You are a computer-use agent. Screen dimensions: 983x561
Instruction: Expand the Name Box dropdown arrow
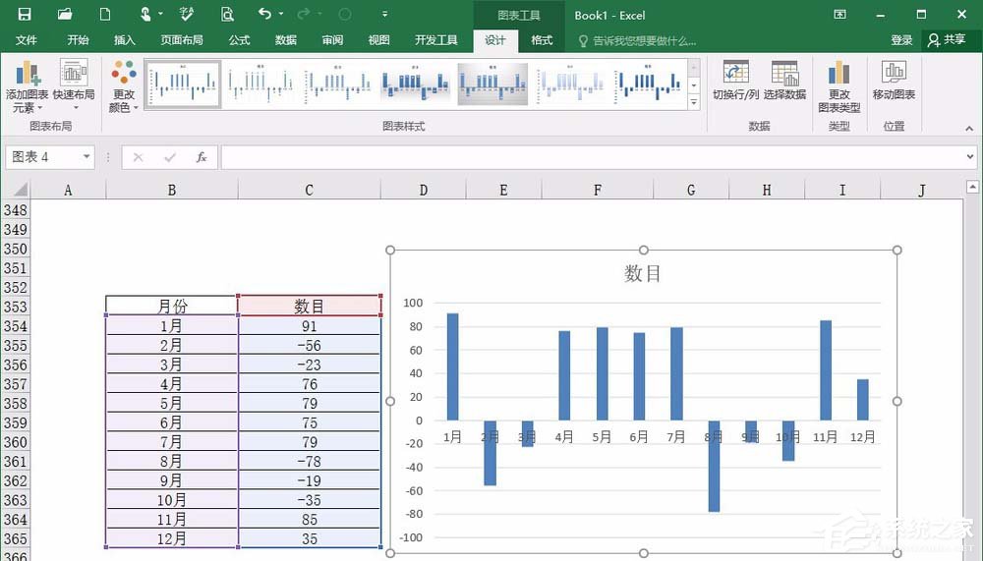(87, 157)
